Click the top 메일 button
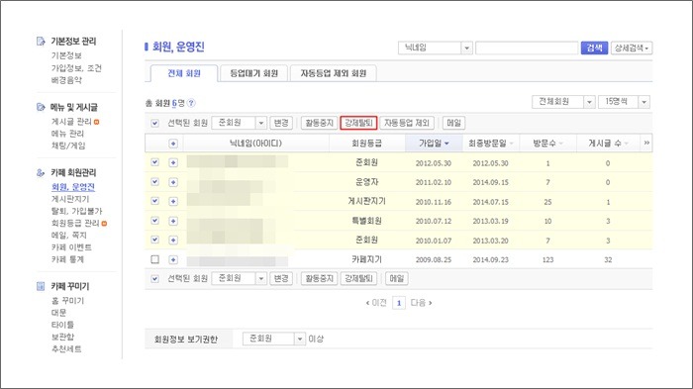The height and width of the screenshot is (389, 693). pyautogui.click(x=453, y=123)
